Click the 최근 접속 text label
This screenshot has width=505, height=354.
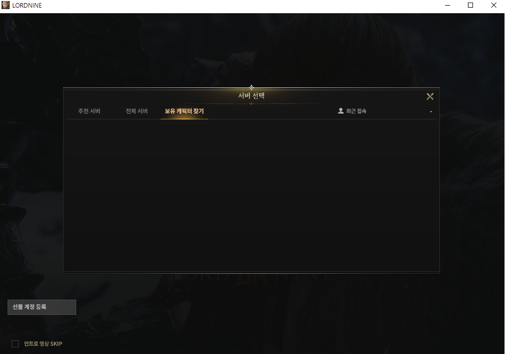coord(356,111)
